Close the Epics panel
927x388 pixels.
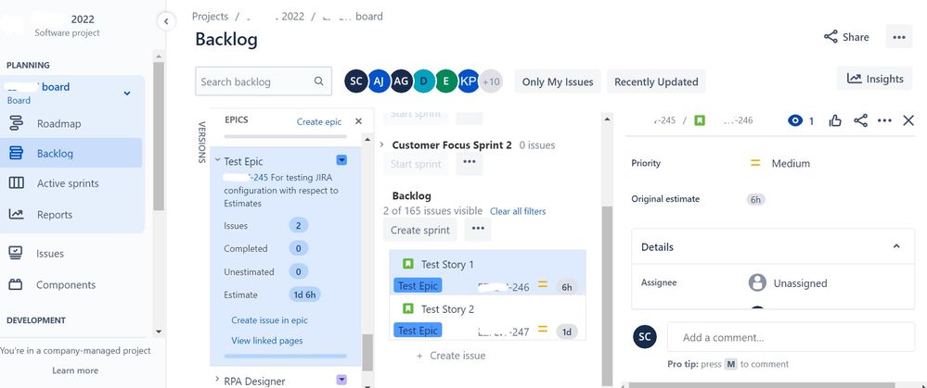click(x=358, y=121)
